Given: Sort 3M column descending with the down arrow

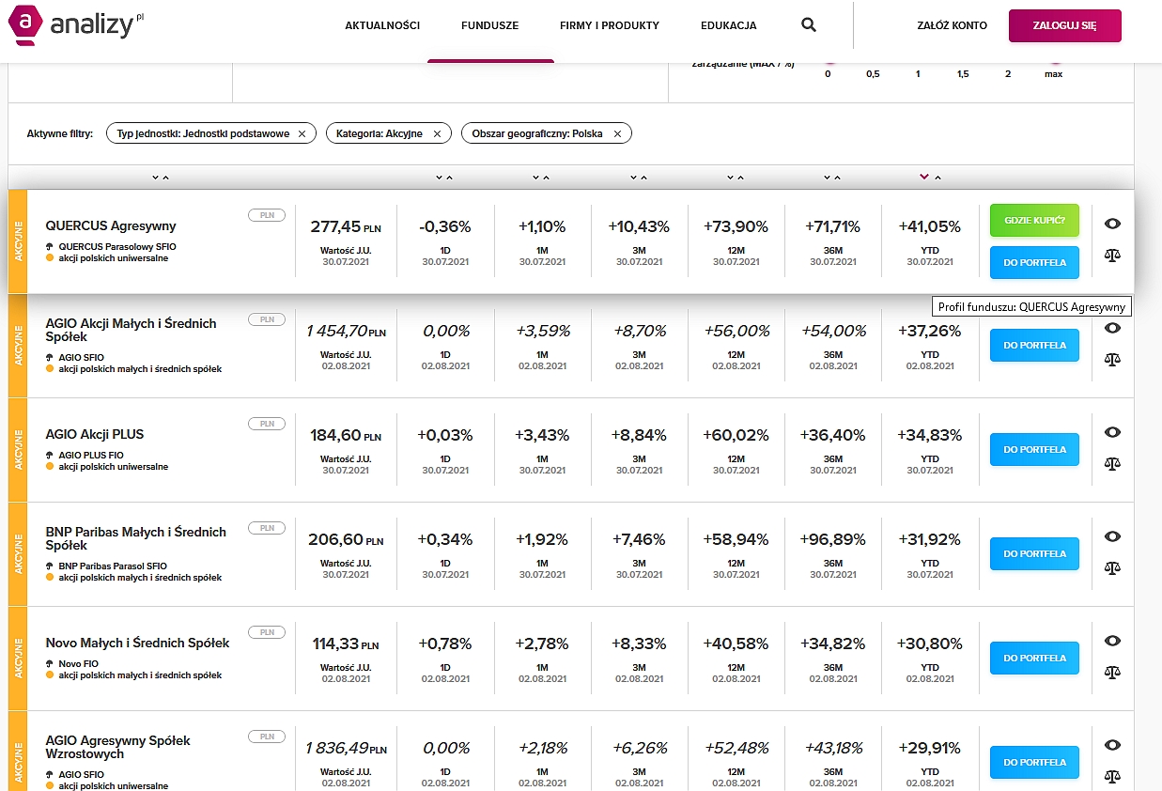Looking at the screenshot, I should [633, 177].
